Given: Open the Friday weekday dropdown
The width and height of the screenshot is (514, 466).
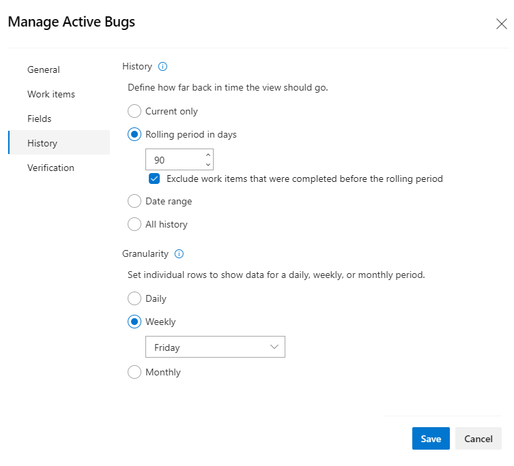Looking at the screenshot, I should pyautogui.click(x=215, y=347).
